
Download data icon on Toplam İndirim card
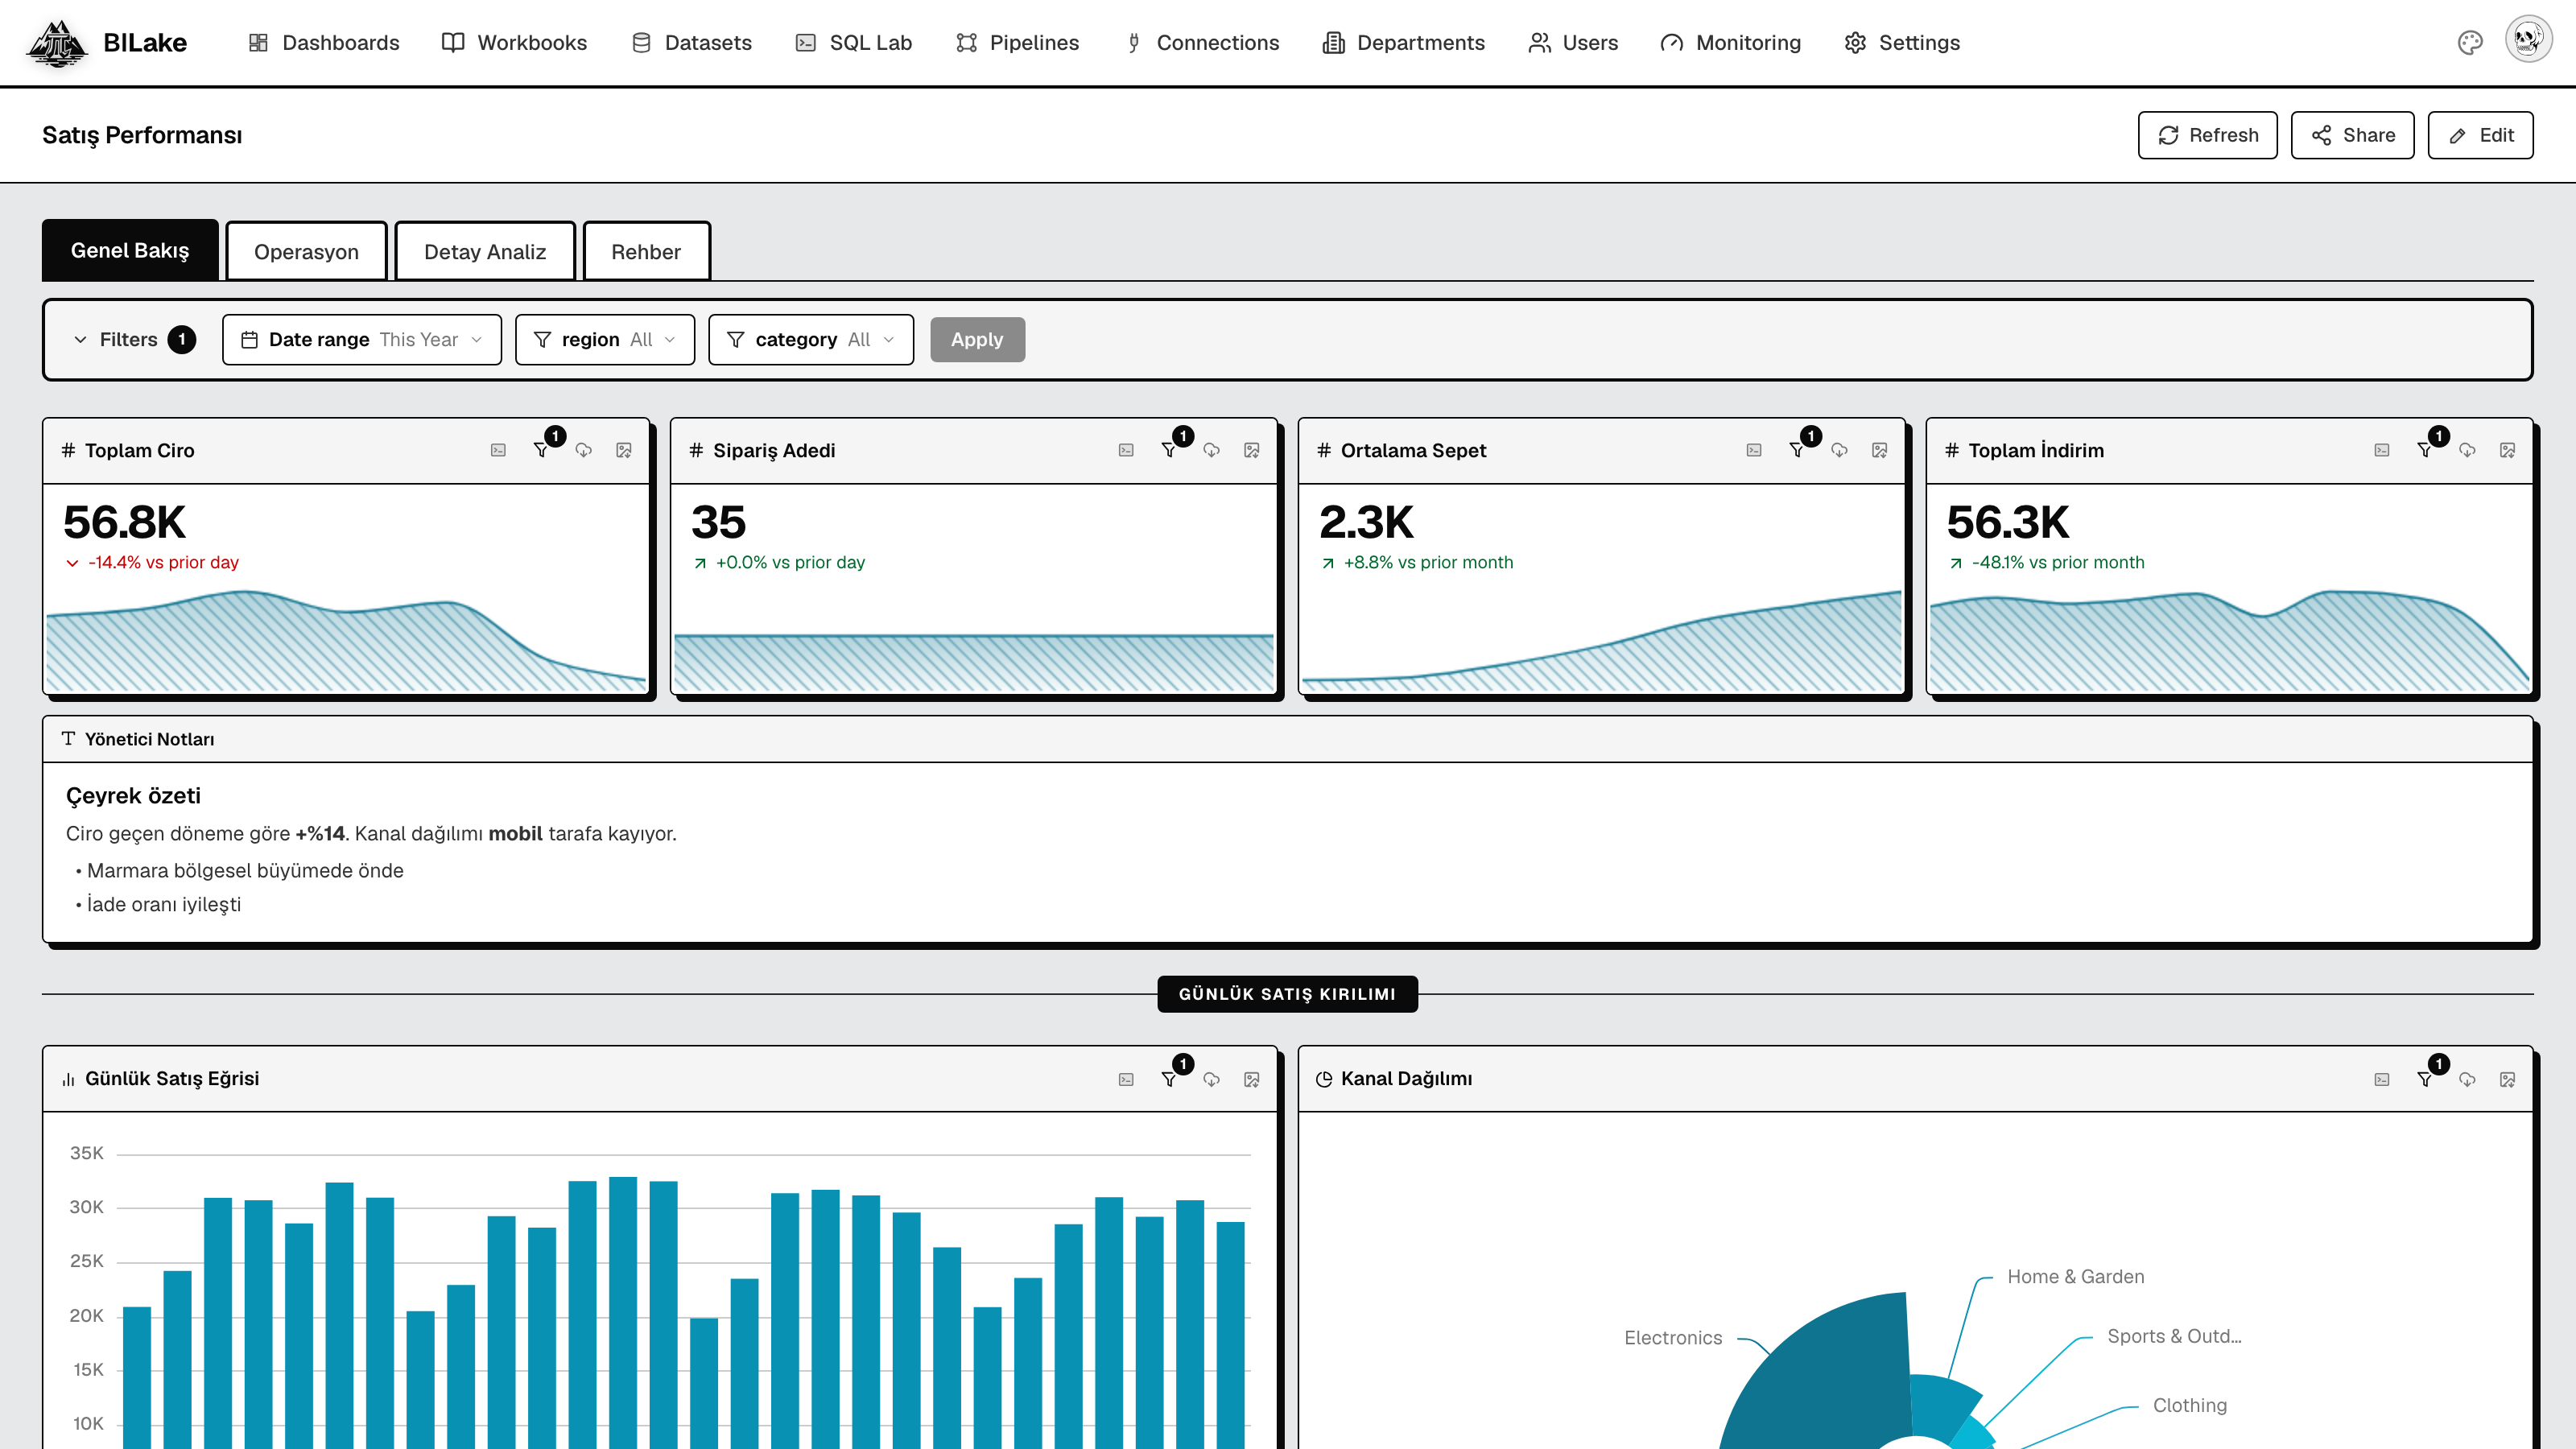coord(2468,450)
